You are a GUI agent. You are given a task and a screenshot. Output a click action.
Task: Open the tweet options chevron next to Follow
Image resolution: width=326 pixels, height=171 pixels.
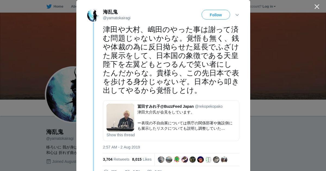(x=237, y=15)
